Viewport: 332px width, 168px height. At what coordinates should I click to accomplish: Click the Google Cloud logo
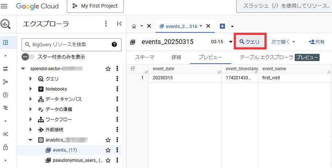point(37,6)
